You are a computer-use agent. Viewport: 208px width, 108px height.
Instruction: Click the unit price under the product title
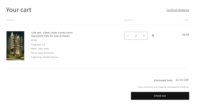click(34, 40)
